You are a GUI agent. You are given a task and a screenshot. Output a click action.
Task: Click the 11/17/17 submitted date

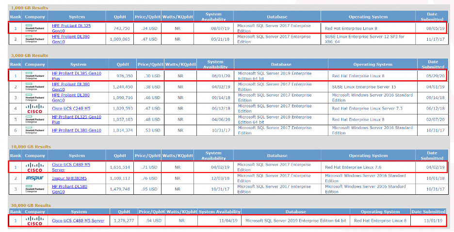coord(436,39)
